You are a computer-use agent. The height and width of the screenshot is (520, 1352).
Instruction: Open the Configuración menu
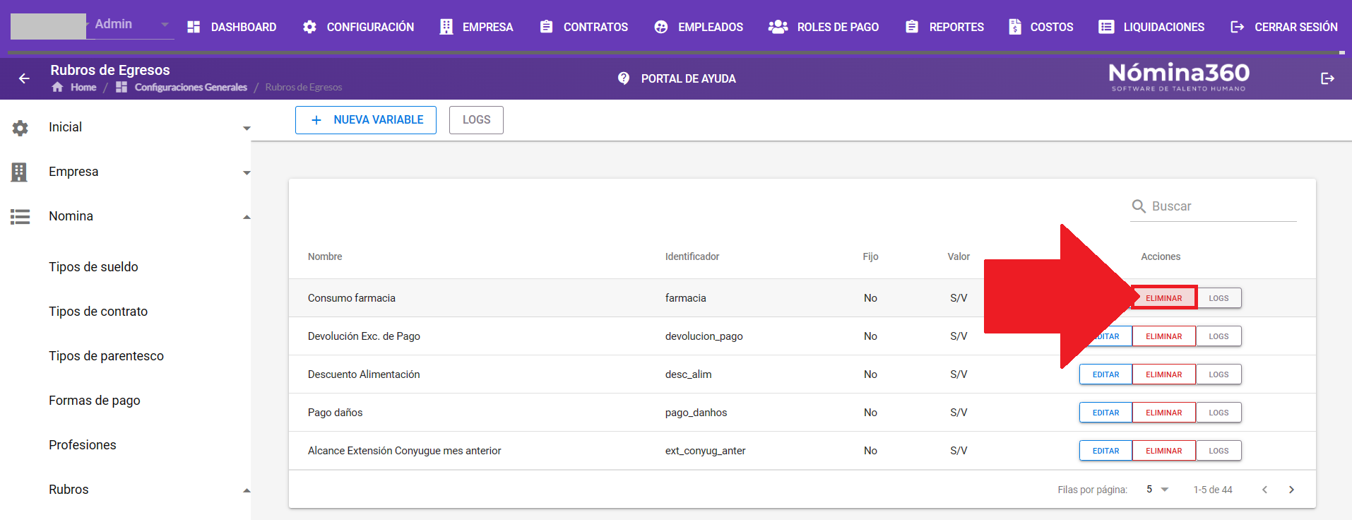pyautogui.click(x=358, y=27)
